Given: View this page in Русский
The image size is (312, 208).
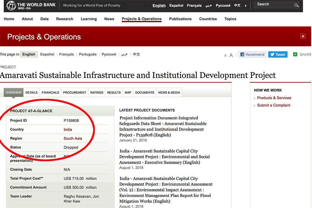Looking at the screenshot, I should (x=109, y=54).
